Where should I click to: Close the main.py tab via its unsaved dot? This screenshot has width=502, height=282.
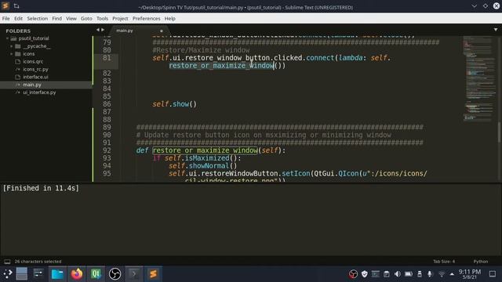coord(162,31)
